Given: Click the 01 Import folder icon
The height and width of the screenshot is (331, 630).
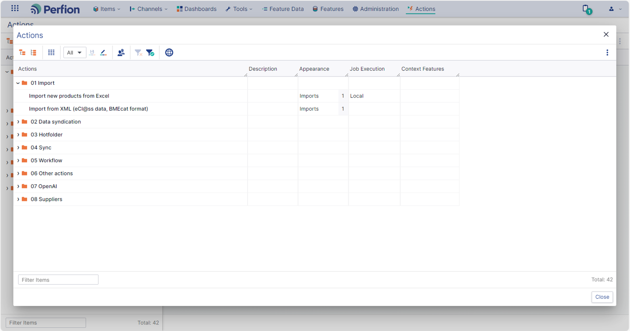Looking at the screenshot, I should [x=24, y=83].
